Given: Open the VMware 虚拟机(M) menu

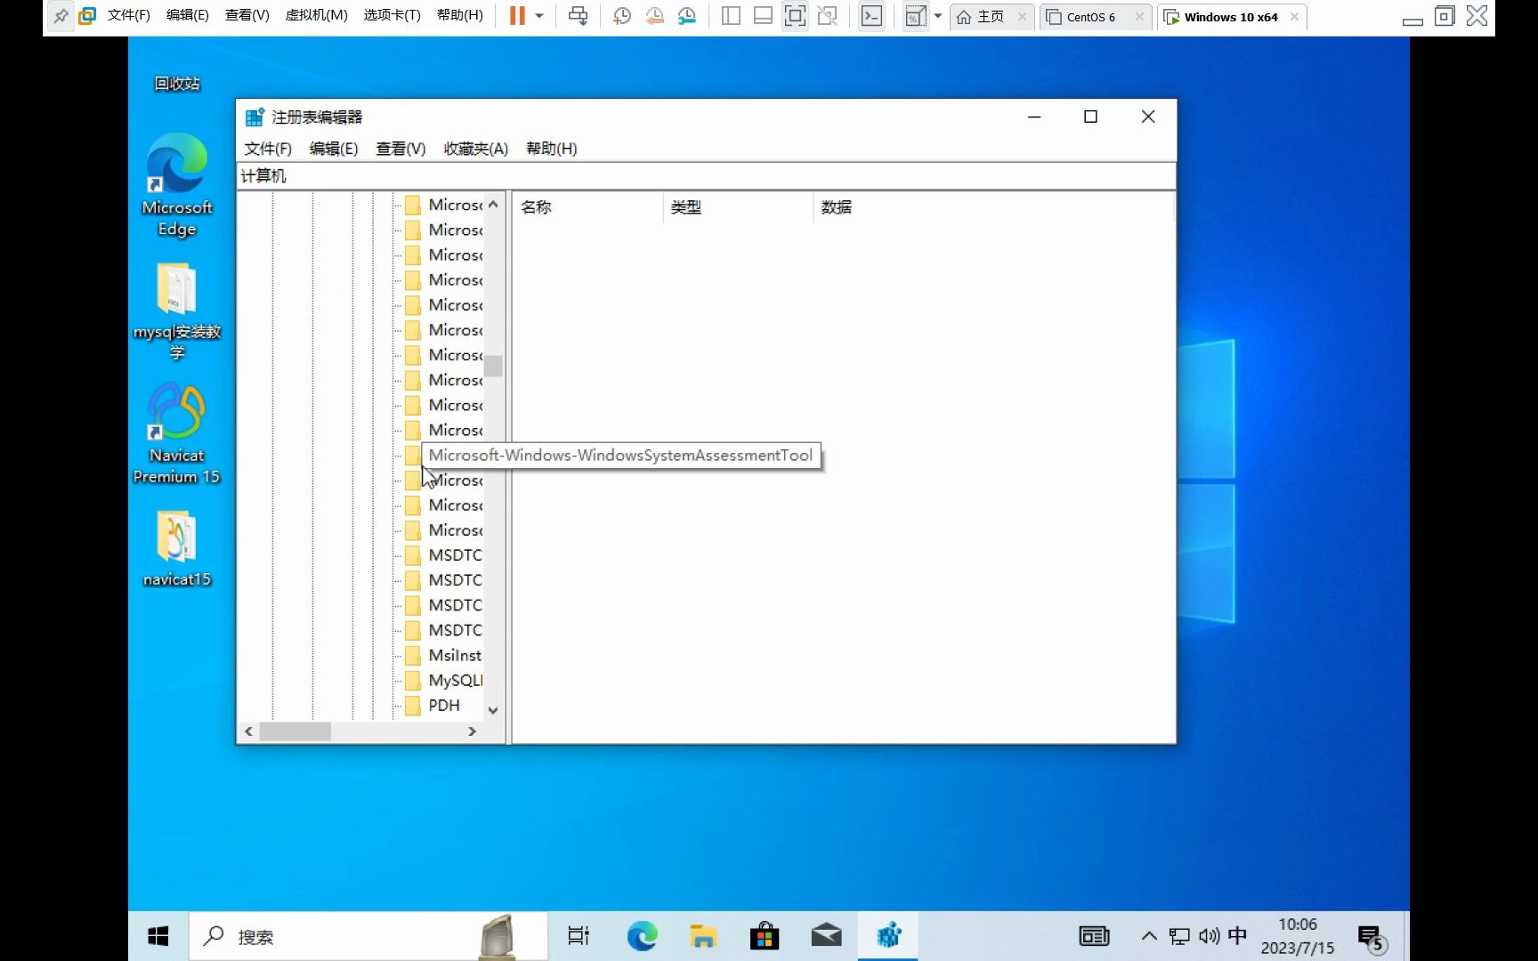Looking at the screenshot, I should point(316,16).
